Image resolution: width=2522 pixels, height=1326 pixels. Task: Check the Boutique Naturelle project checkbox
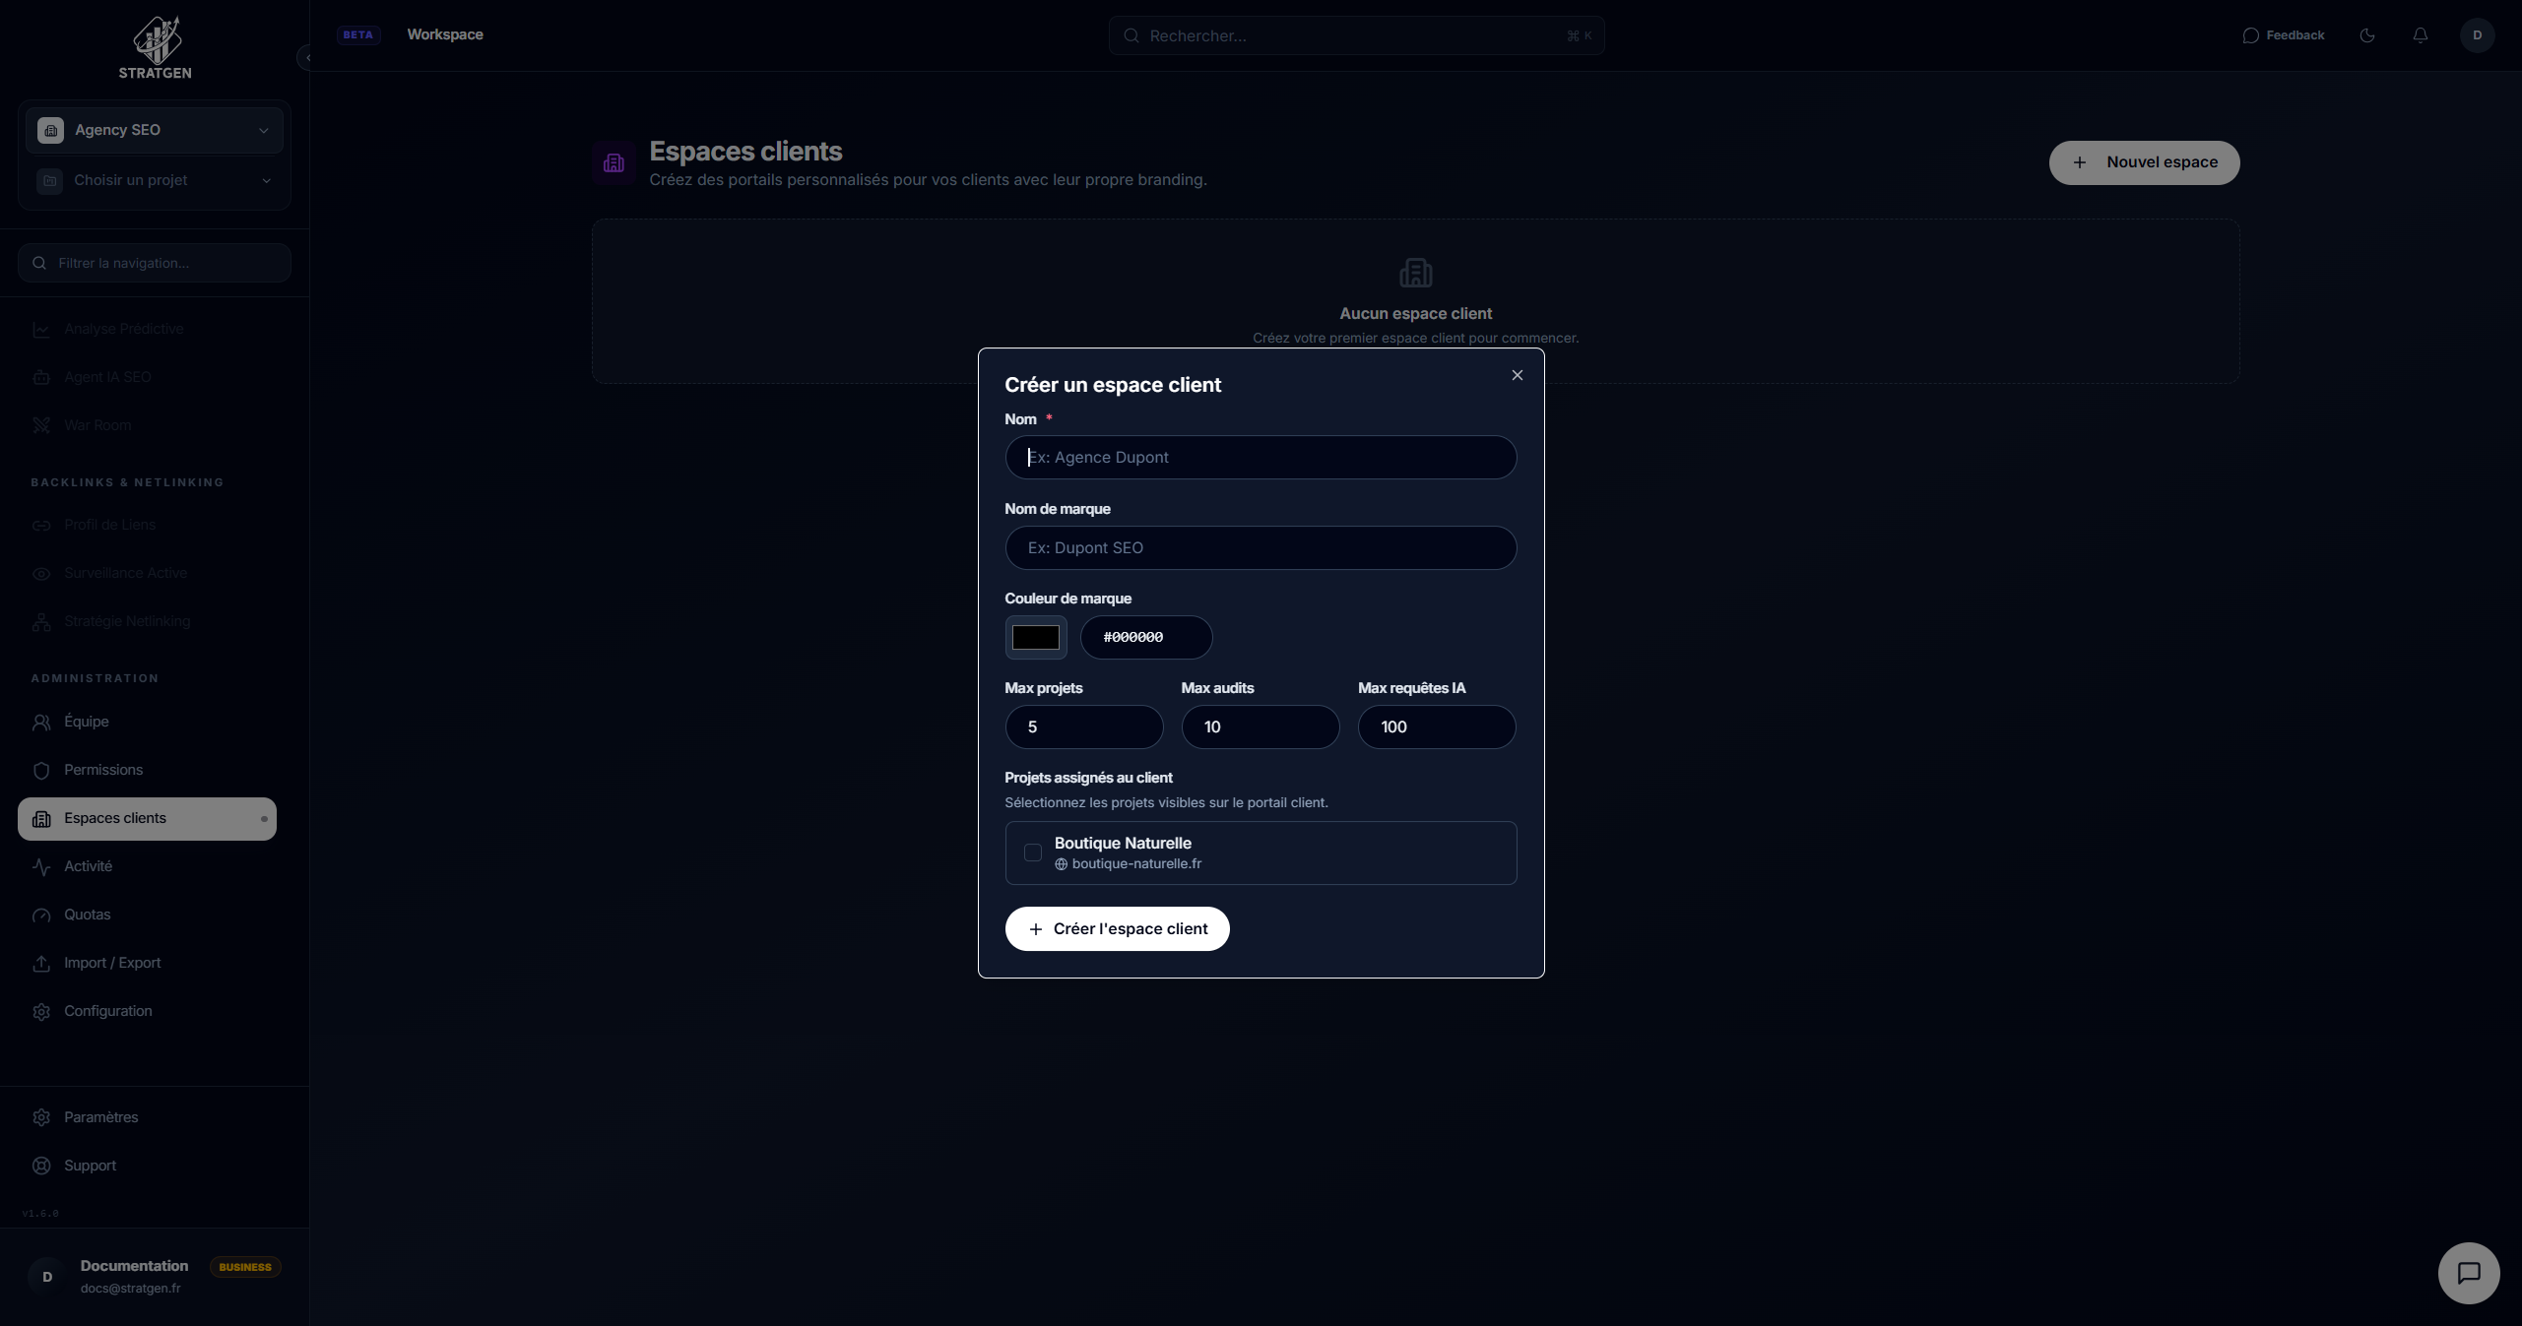(1032, 852)
